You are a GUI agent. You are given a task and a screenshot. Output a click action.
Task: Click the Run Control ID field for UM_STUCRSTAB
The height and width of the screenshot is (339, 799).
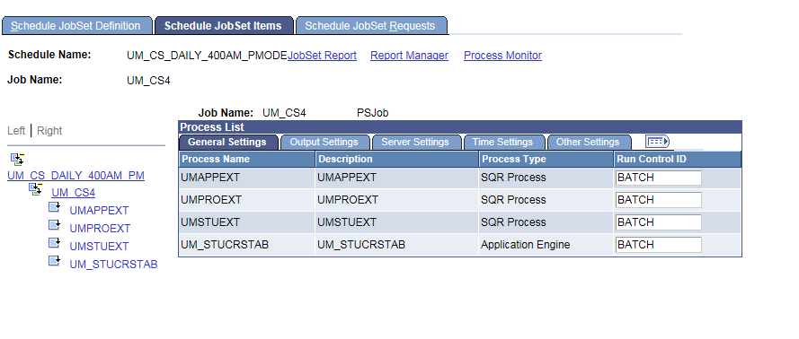(659, 245)
